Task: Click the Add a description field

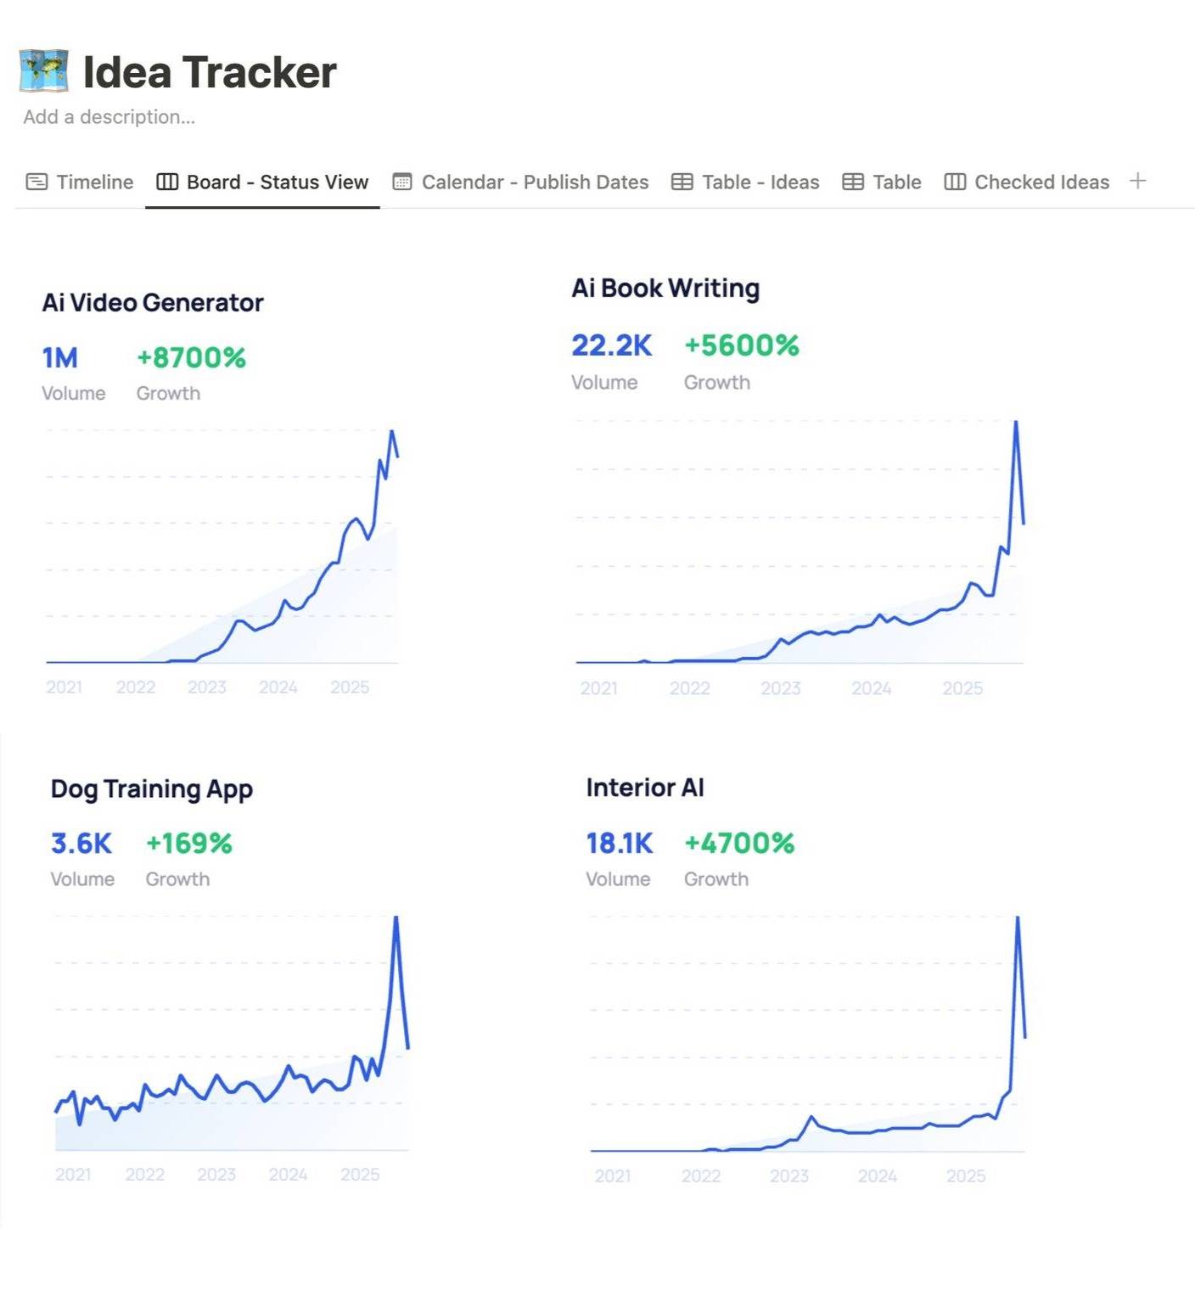Action: (109, 117)
